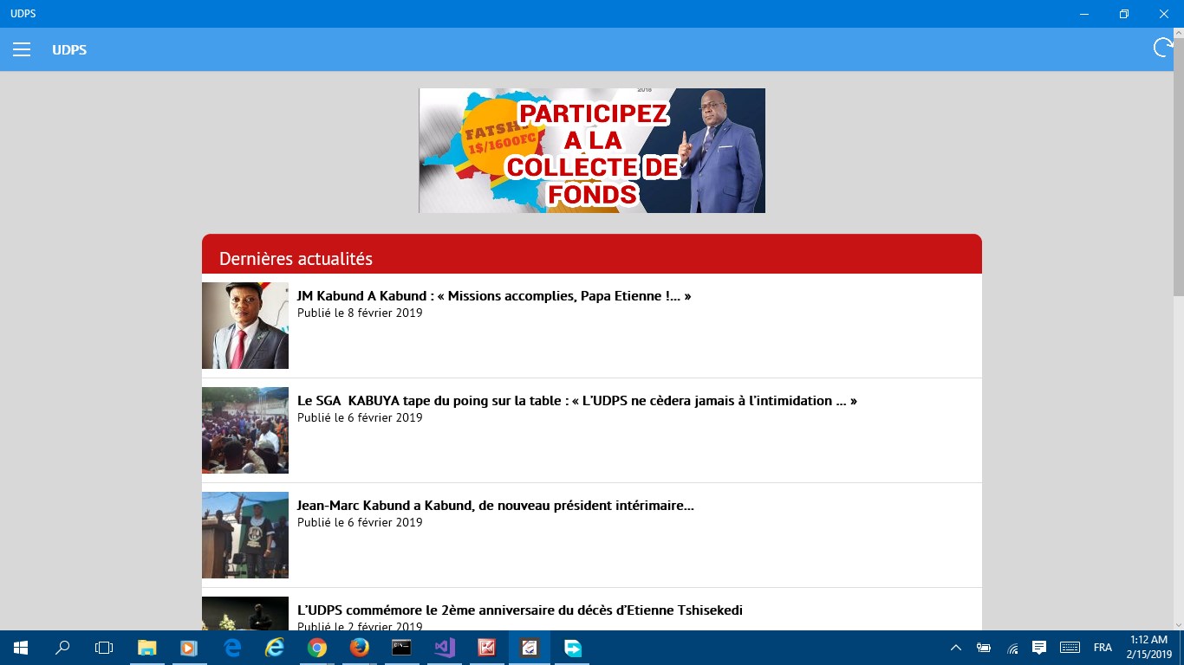Click thumbnail of président intérimaire article
Screen dimensions: 1184x665
click(x=245, y=535)
